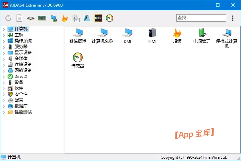
Task: Select 网络设备 in the sidebar tree
Action: (20, 71)
